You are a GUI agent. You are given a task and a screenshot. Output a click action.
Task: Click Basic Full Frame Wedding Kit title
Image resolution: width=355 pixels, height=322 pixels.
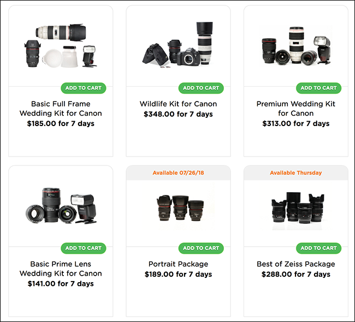61,109
